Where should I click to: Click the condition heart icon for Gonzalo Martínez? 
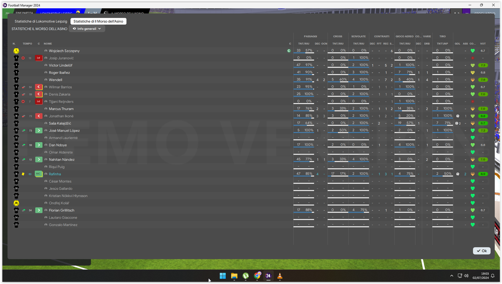(473, 225)
